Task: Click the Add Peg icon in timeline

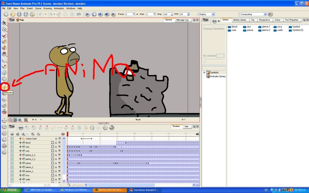Action: 39,134
